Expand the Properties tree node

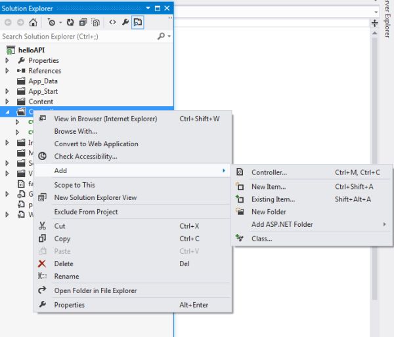(x=7, y=60)
